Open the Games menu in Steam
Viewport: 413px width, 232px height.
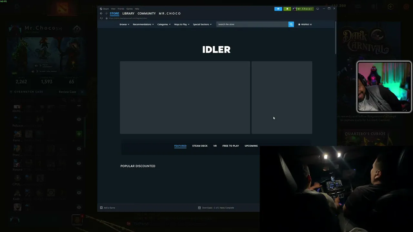pos(129,9)
